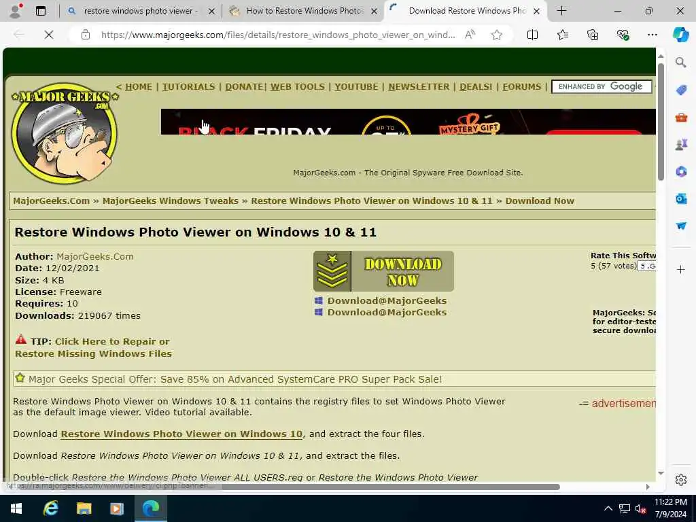The image size is (696, 522).
Task: Close the How to Restore tab
Action: pyautogui.click(x=375, y=11)
